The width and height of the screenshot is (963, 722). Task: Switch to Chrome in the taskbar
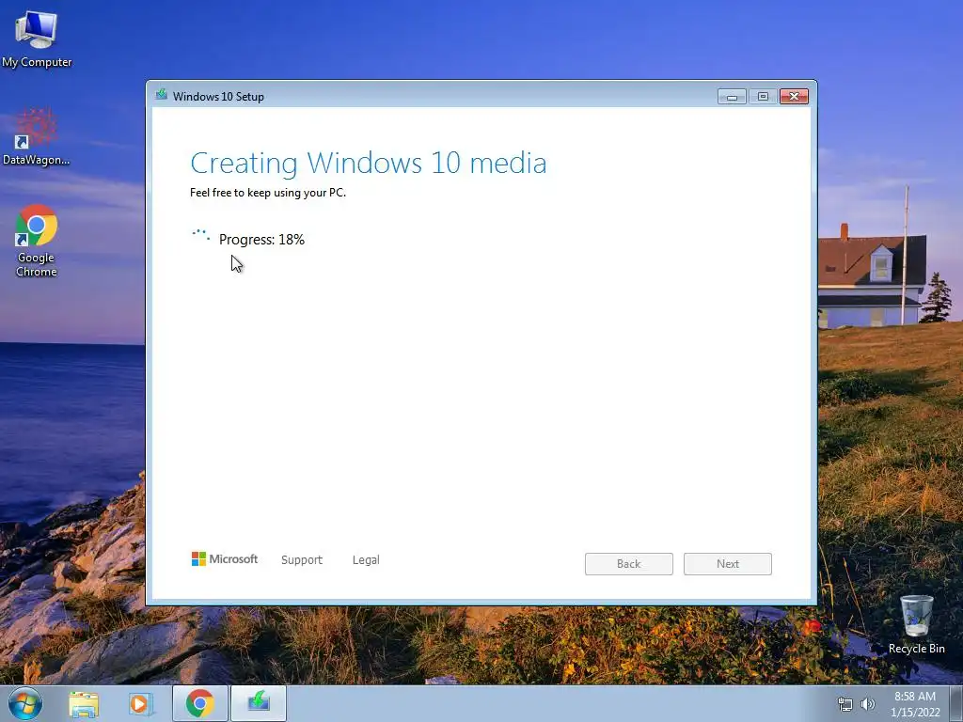pyautogui.click(x=200, y=703)
